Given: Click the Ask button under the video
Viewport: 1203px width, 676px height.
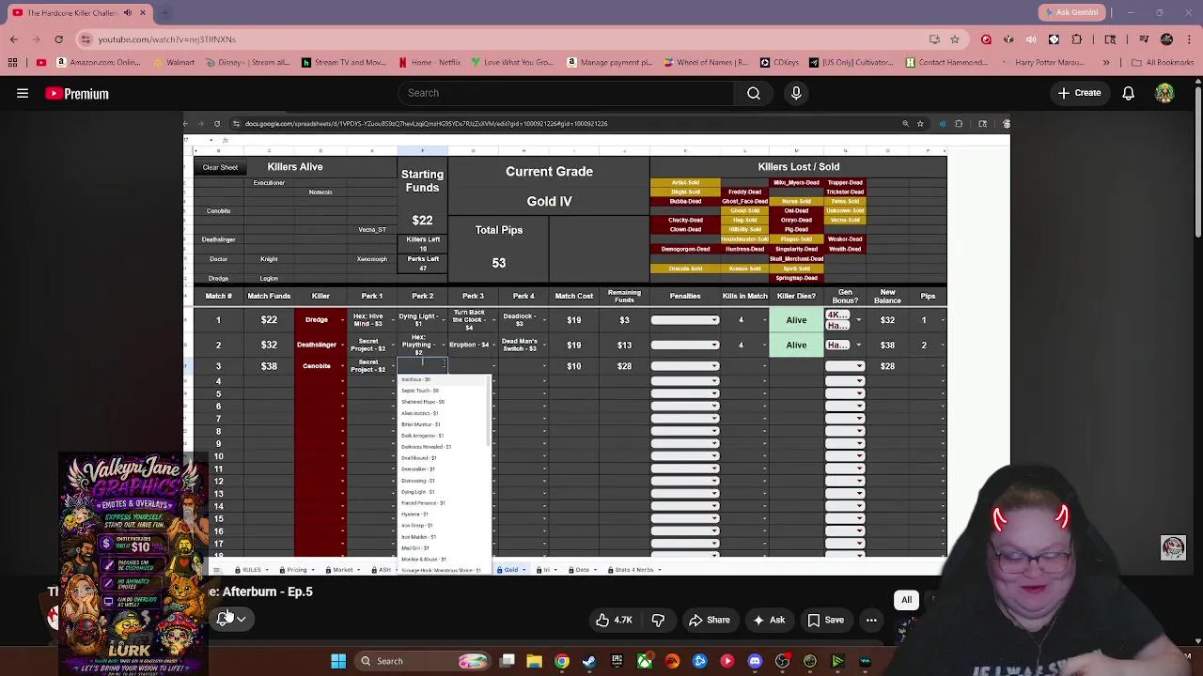Looking at the screenshot, I should [x=768, y=620].
